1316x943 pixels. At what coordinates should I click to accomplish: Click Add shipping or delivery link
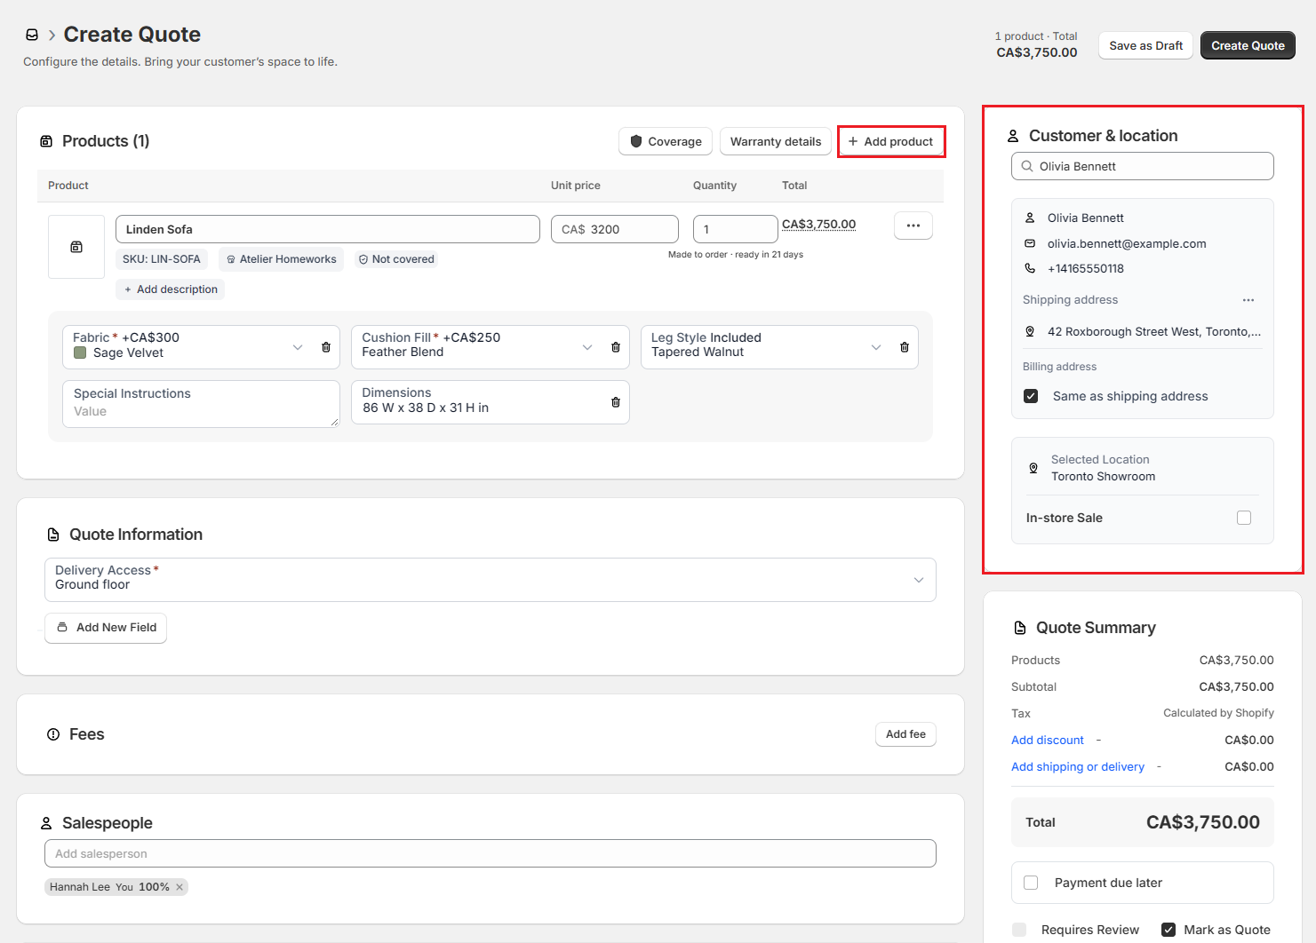(x=1078, y=766)
